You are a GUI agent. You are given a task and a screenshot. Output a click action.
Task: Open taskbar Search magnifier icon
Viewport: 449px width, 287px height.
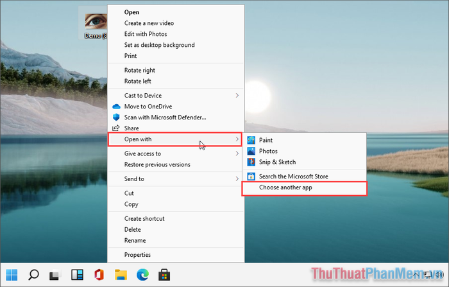click(x=35, y=275)
